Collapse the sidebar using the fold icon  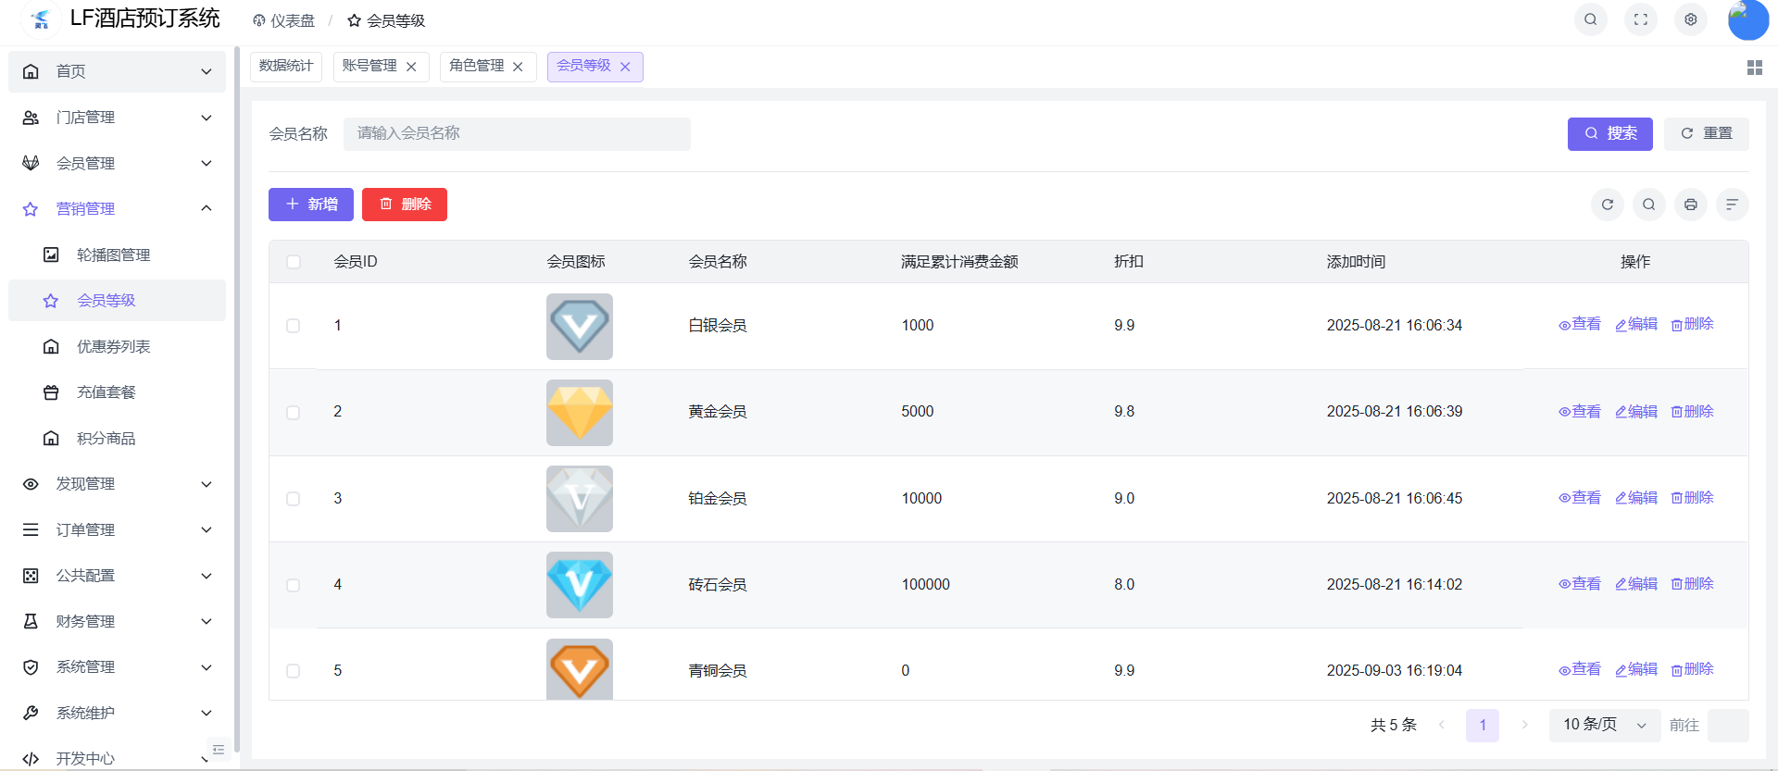point(219,750)
